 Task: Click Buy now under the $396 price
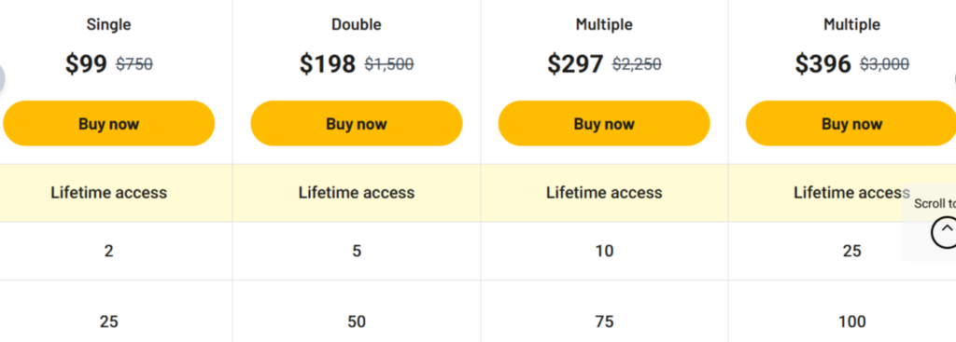[851, 124]
